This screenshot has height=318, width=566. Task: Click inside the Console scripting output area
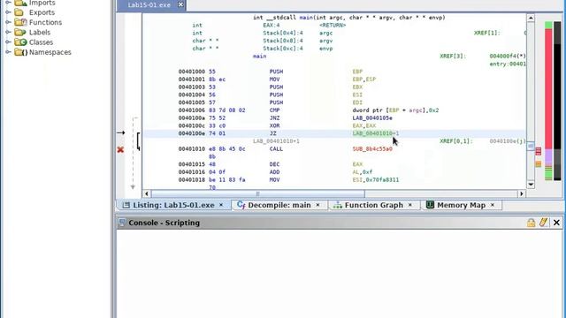pos(340,274)
